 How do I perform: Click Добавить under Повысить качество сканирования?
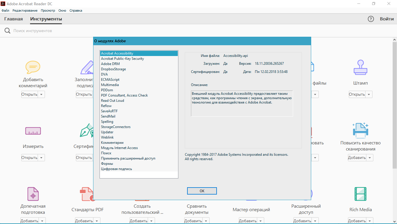(x=357, y=158)
